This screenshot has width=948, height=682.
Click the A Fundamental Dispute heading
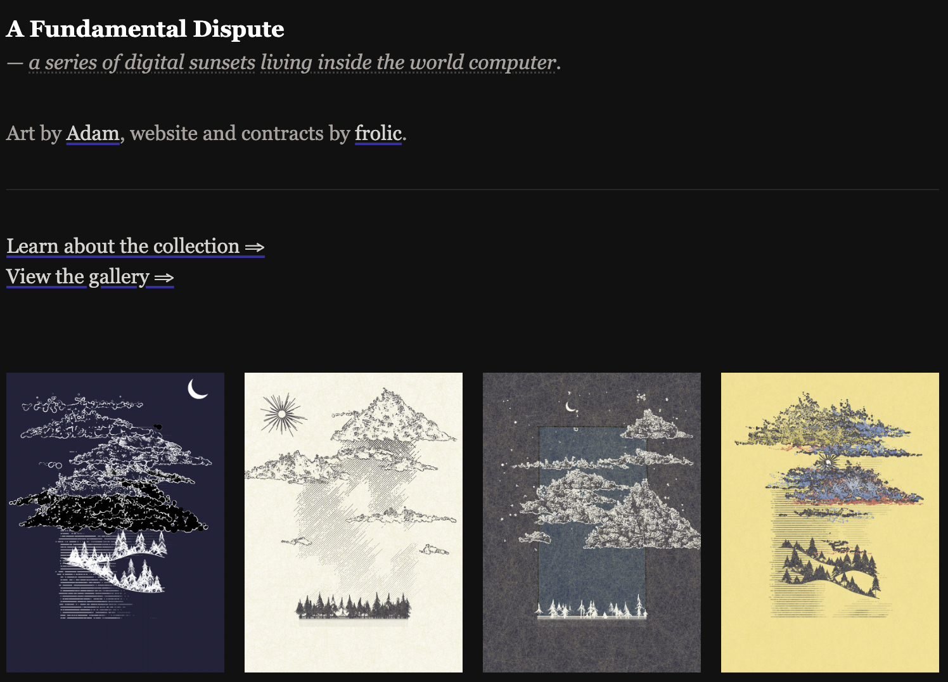coord(145,29)
